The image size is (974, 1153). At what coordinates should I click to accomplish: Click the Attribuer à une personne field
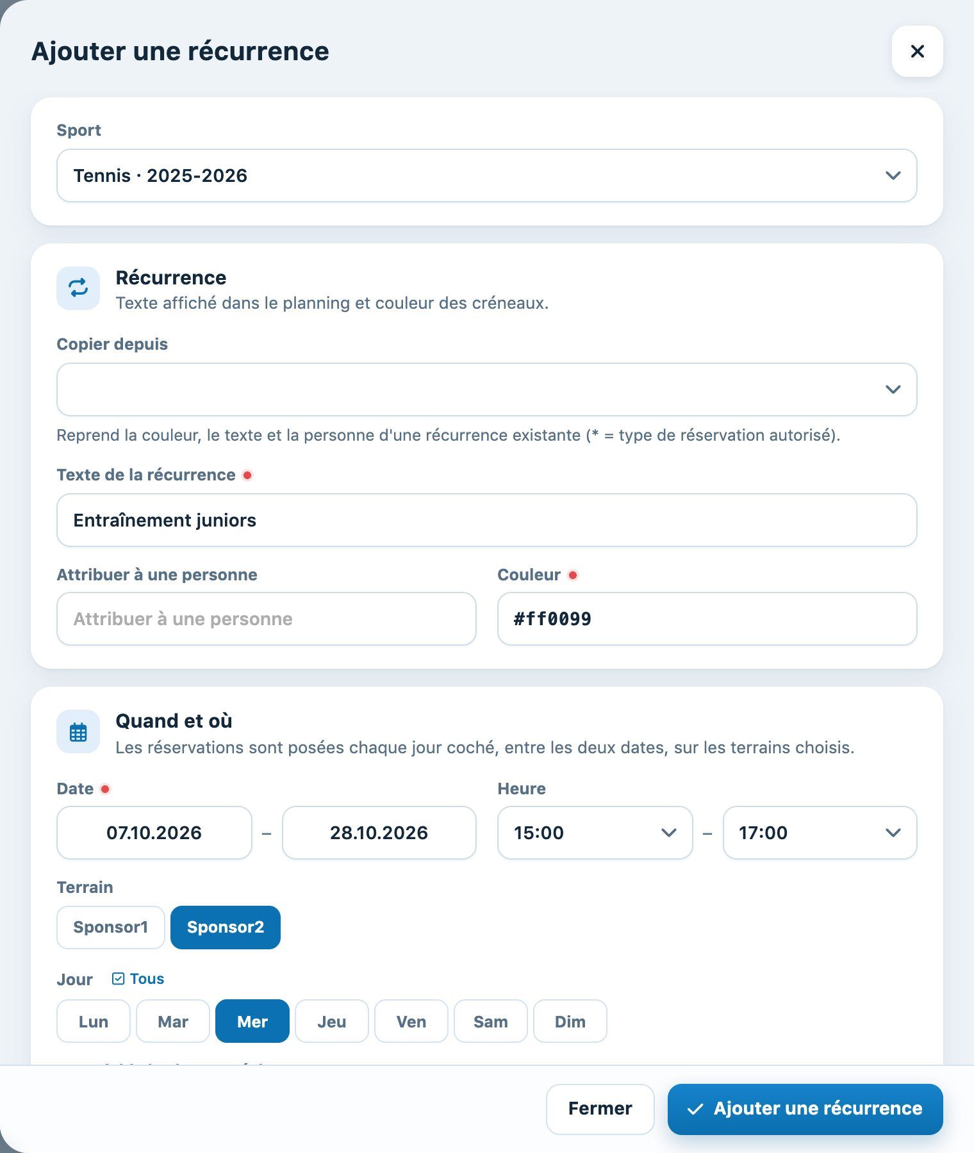point(267,619)
